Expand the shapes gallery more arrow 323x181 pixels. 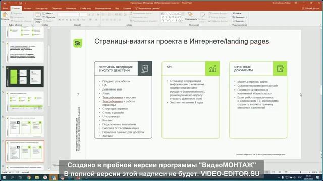183,21
